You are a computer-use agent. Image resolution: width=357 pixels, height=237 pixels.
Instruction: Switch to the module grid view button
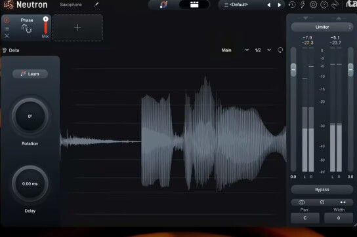194,5
